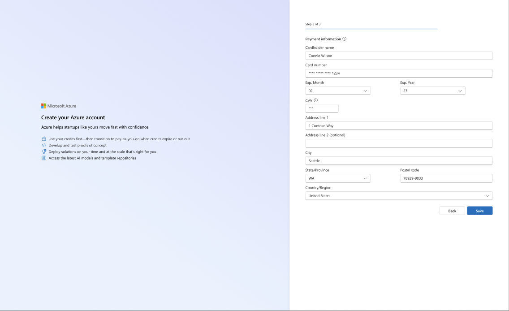Click the Microsoft Azure logo

point(59,106)
